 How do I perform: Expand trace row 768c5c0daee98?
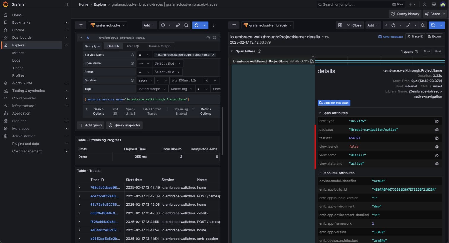[x=79, y=188]
